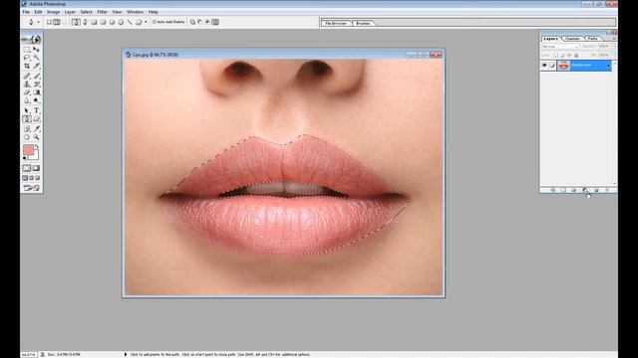Viewport: 638px width, 358px height.
Task: Select the Eyedropper tool
Action: pyautogui.click(x=37, y=128)
